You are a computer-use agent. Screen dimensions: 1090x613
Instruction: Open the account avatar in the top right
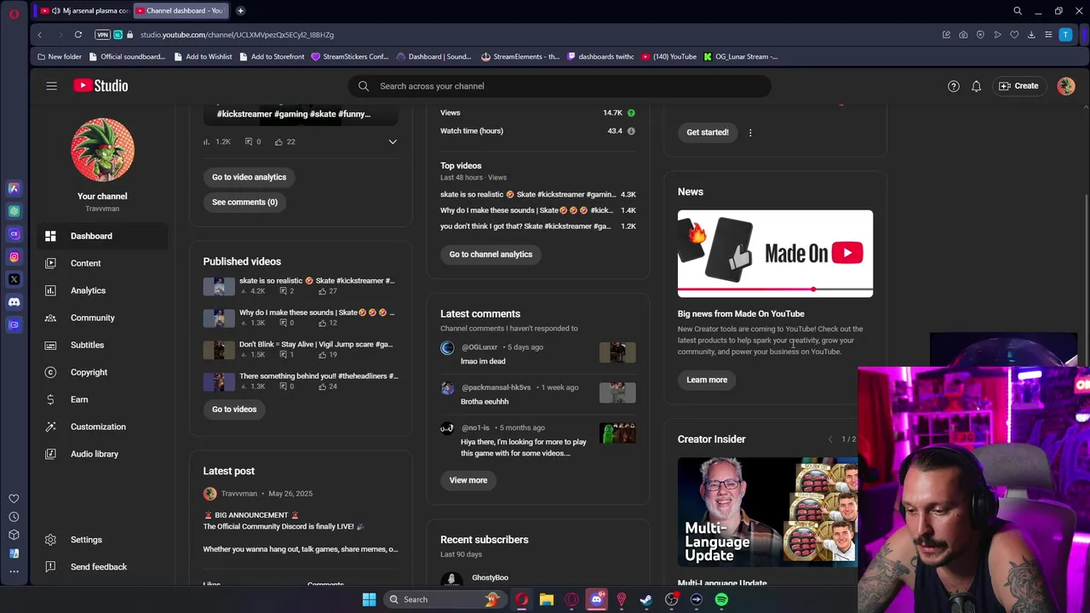tap(1066, 86)
